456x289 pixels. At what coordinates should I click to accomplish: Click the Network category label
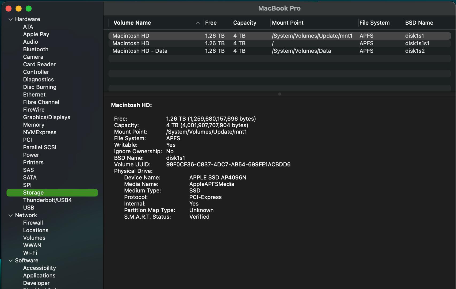coord(26,215)
